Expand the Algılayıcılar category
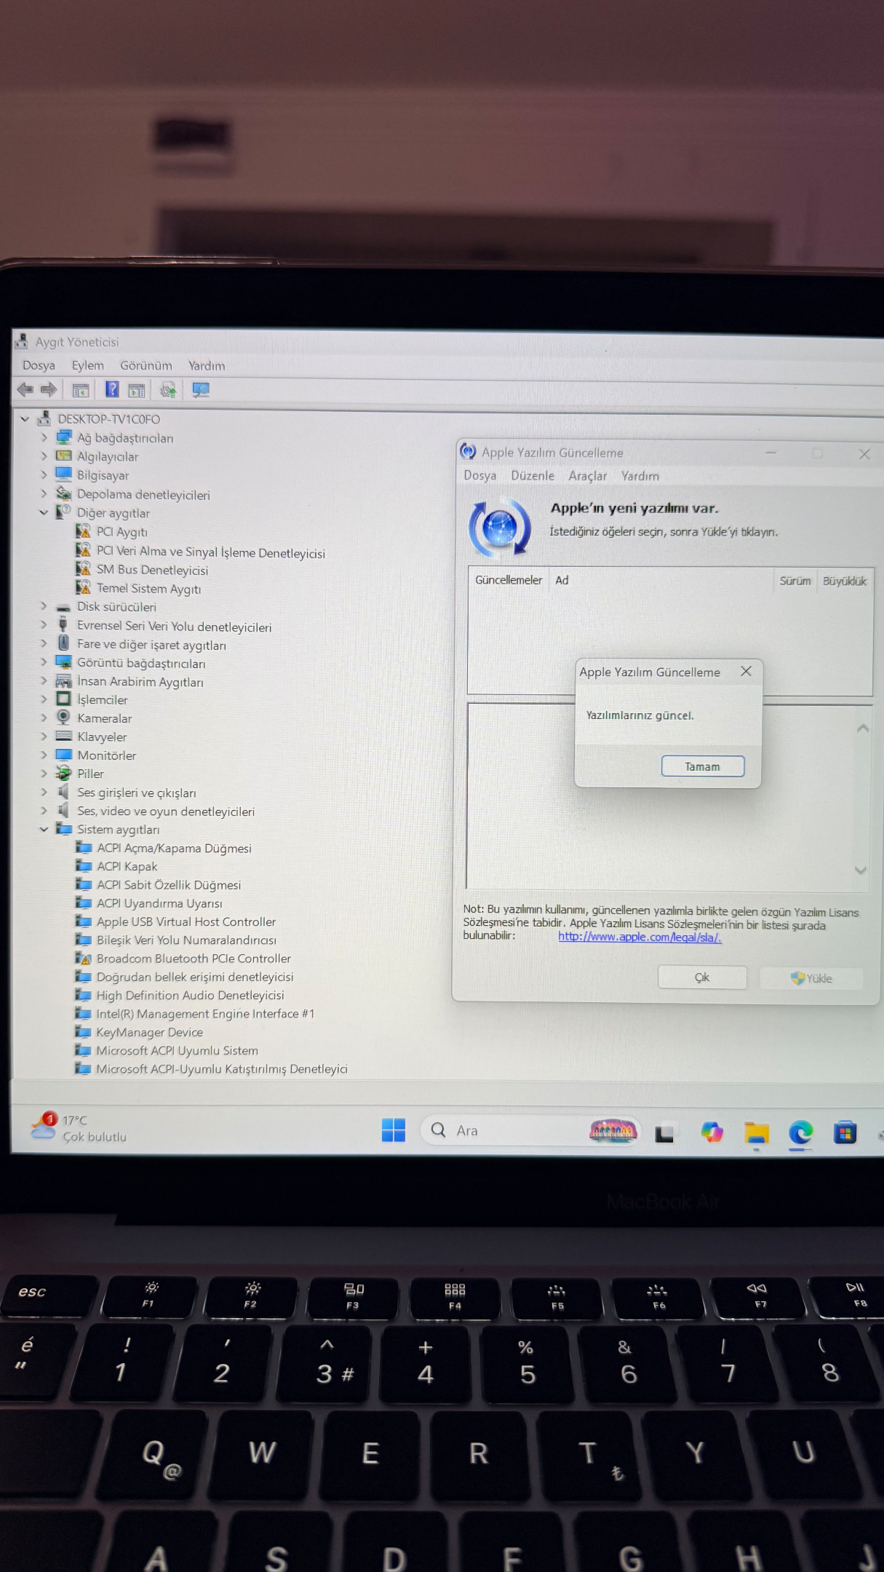Viewport: 884px width, 1572px height. point(44,456)
